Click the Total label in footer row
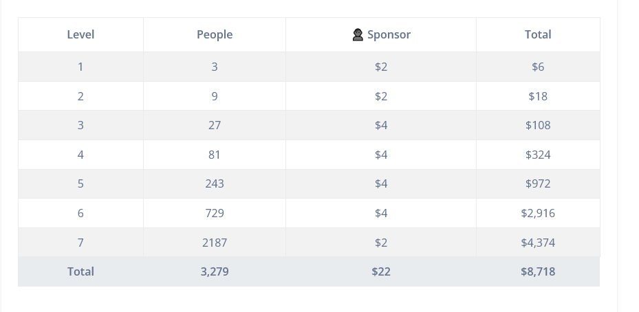 point(80,271)
